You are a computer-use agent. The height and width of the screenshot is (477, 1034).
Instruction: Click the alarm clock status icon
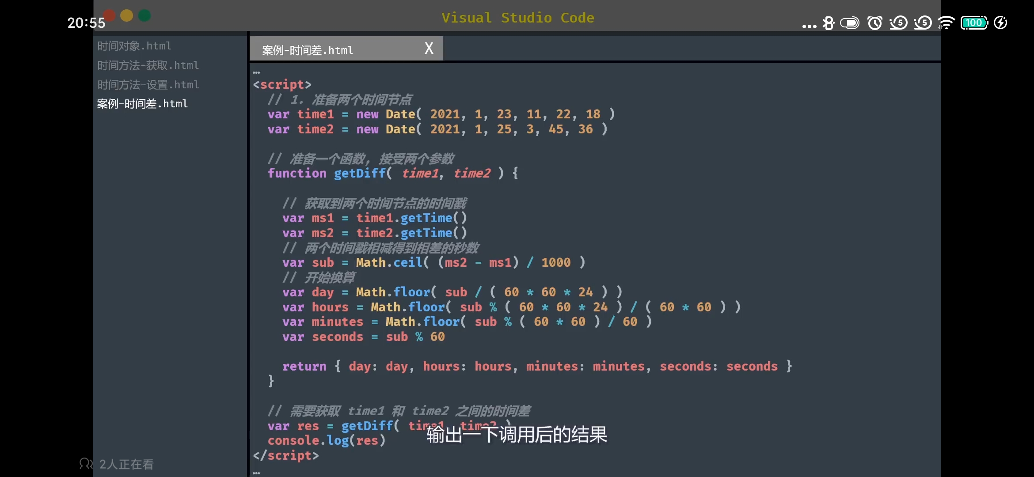coord(874,23)
